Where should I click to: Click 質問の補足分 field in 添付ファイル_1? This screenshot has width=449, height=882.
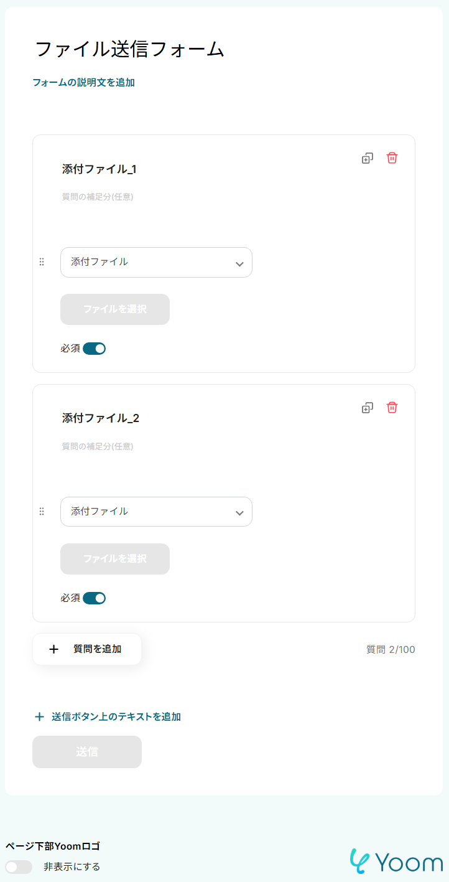click(98, 197)
